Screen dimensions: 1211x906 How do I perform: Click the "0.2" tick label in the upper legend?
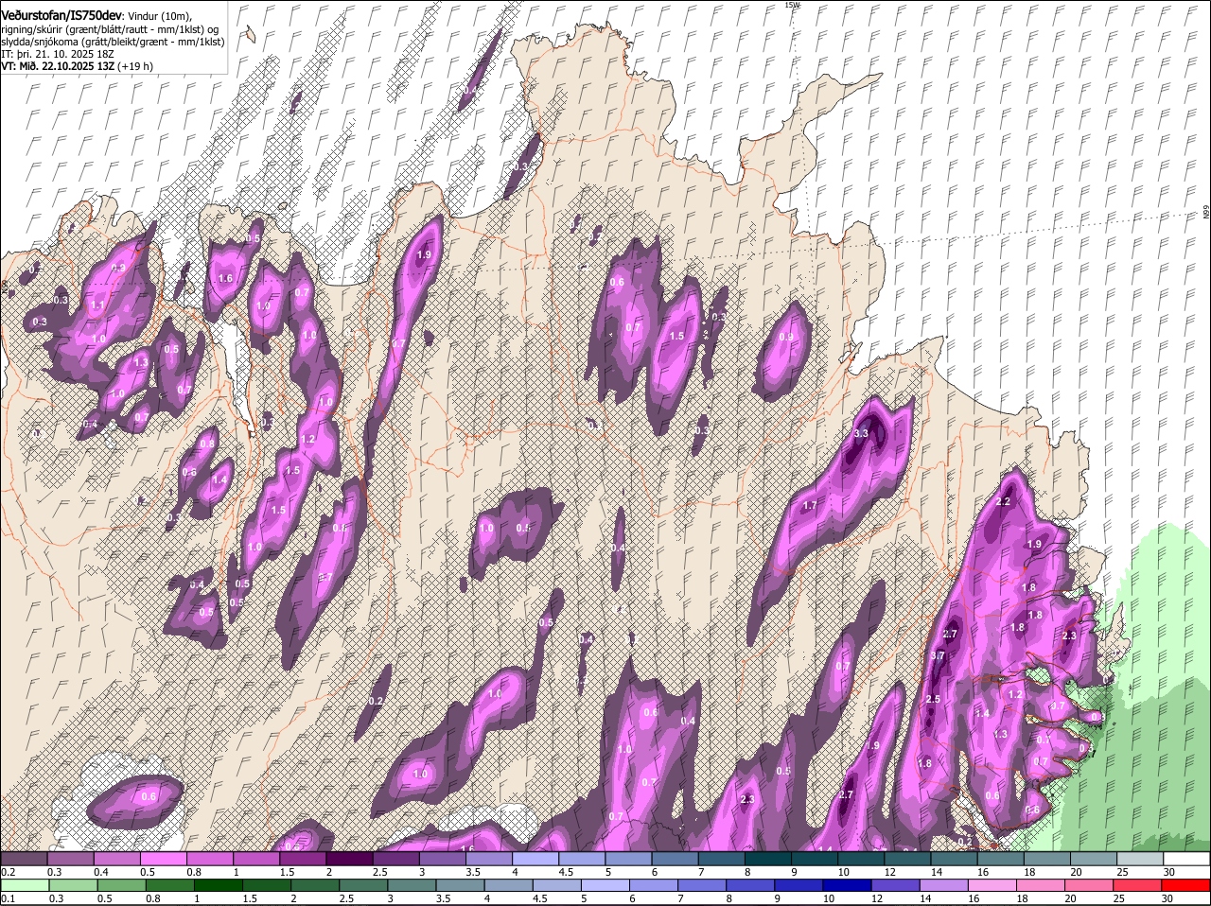point(8,872)
